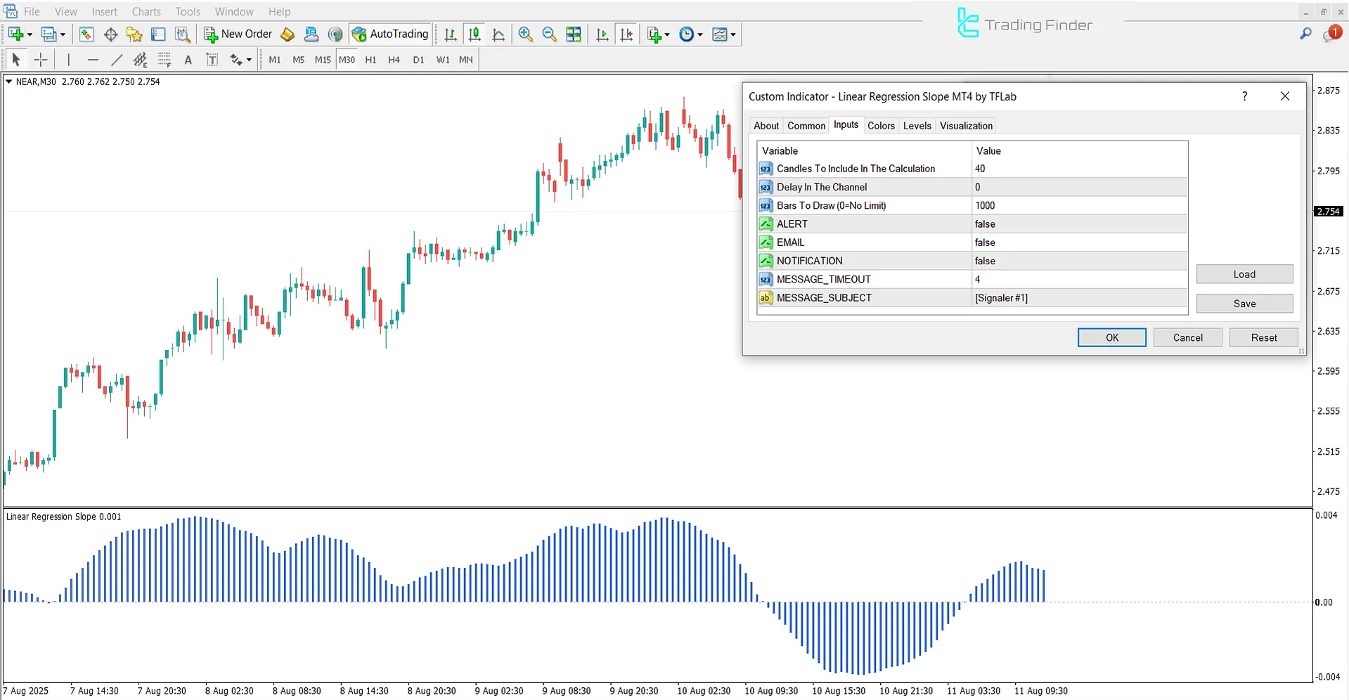Toggle the ALERT setting to true
Image resolution: width=1349 pixels, height=700 pixels.
coord(1079,223)
